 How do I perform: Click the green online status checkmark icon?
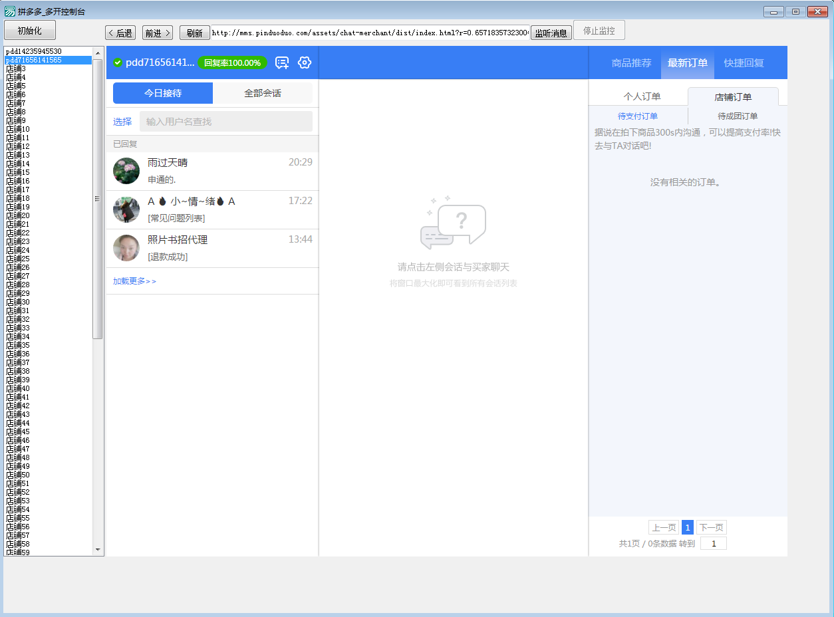(118, 62)
